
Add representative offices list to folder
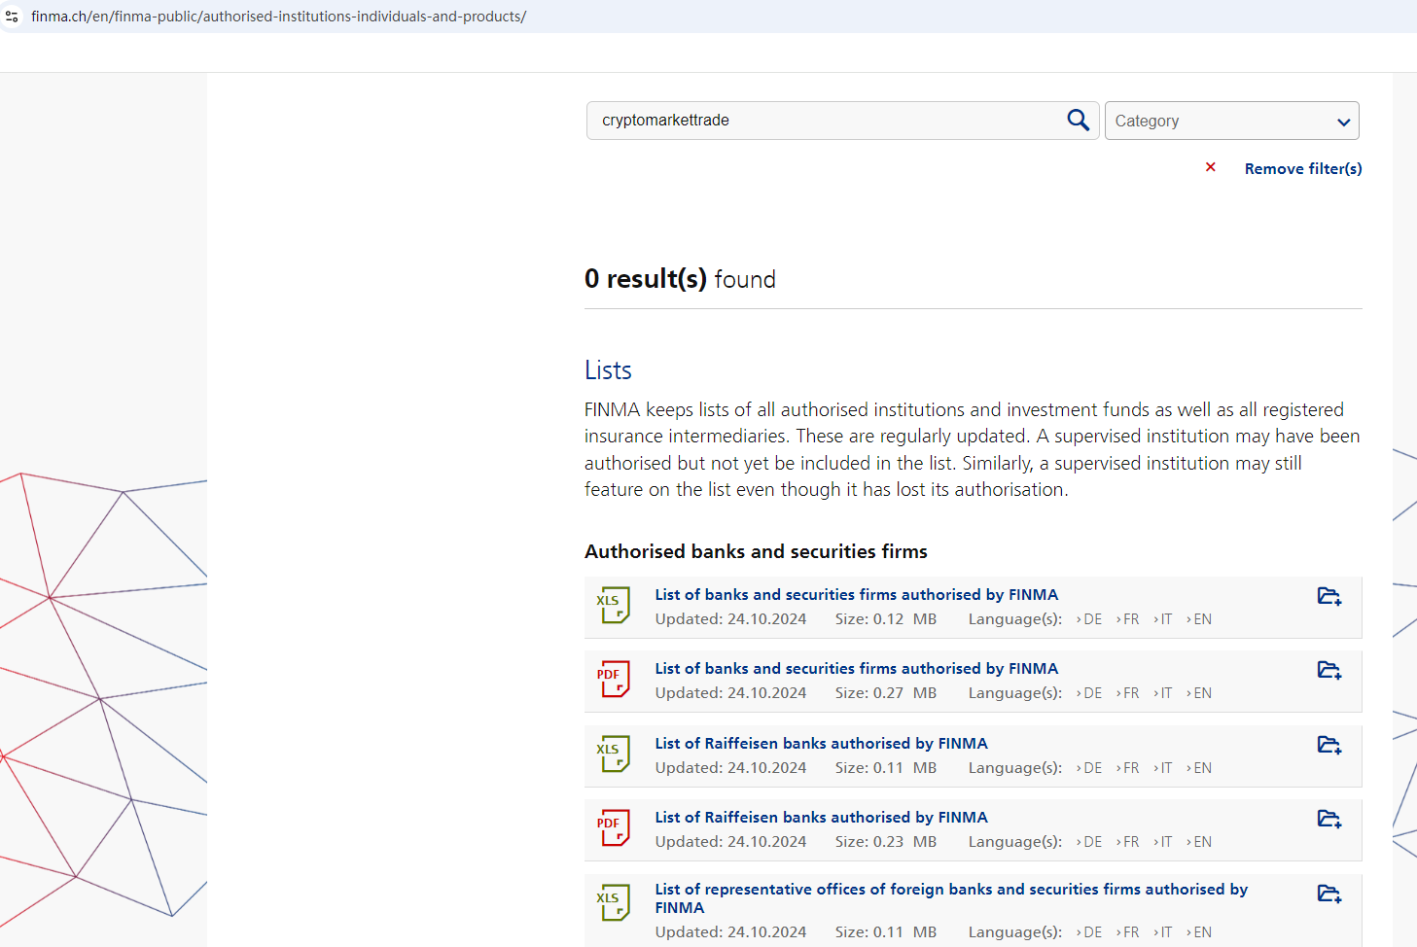(1329, 894)
